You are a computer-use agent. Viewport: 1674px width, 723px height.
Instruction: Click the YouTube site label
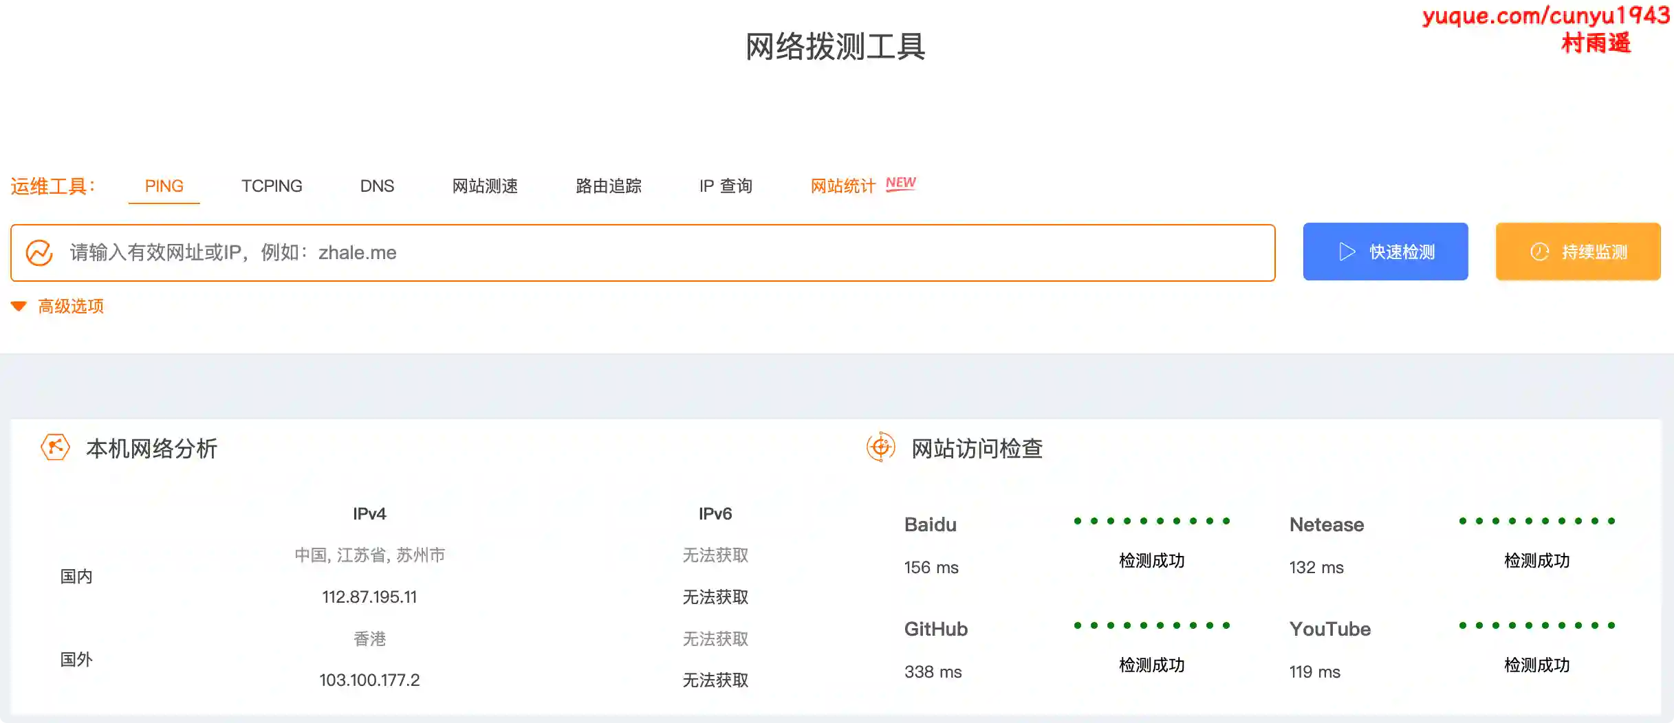pos(1330,629)
